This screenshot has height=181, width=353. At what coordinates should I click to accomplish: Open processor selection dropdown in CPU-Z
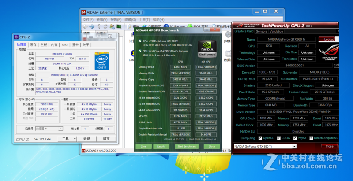[60, 129]
